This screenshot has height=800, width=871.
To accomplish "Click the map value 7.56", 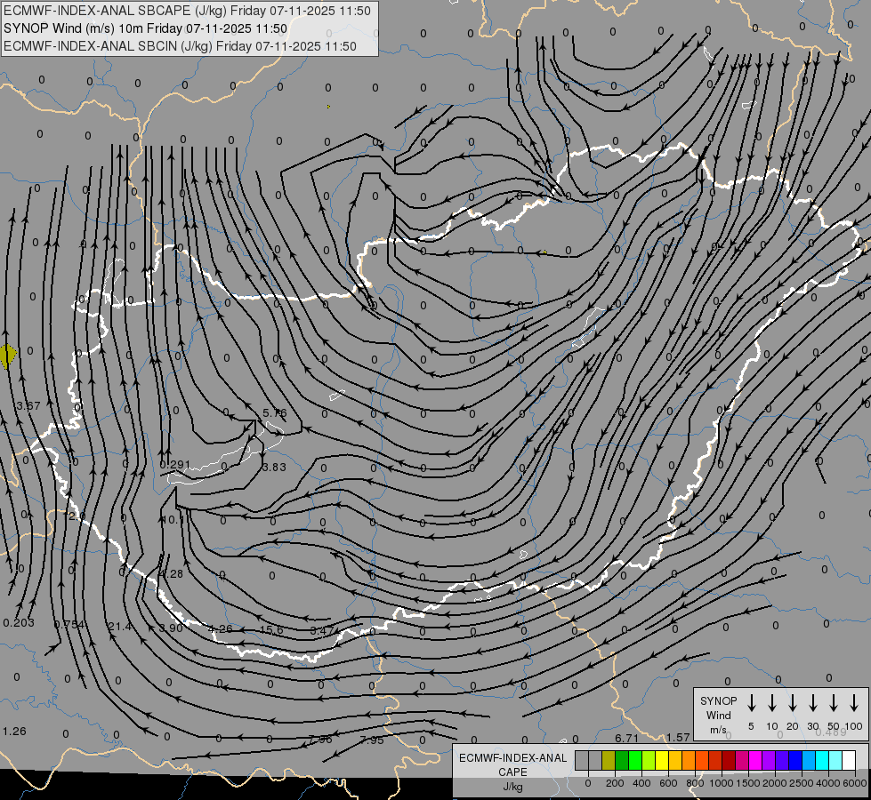I will tap(320, 740).
